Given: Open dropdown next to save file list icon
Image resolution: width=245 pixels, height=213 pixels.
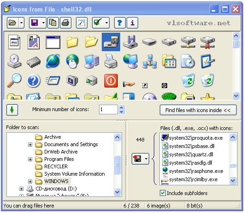Looking at the screenshot, I should pos(146,159).
